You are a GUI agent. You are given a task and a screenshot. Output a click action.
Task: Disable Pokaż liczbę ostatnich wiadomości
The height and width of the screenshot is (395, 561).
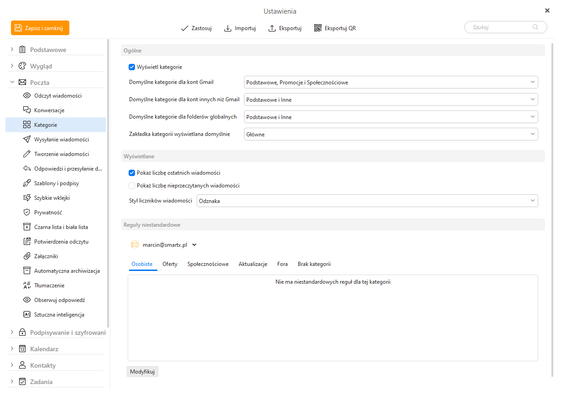pos(132,173)
